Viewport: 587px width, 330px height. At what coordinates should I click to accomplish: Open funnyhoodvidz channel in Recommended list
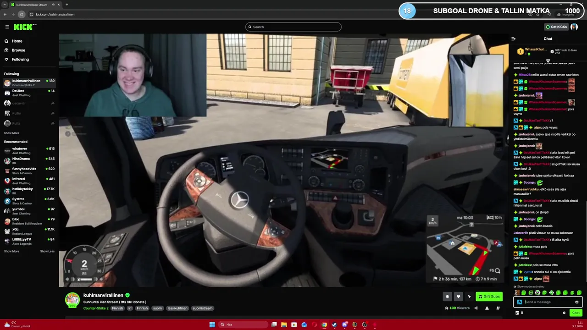29,170
